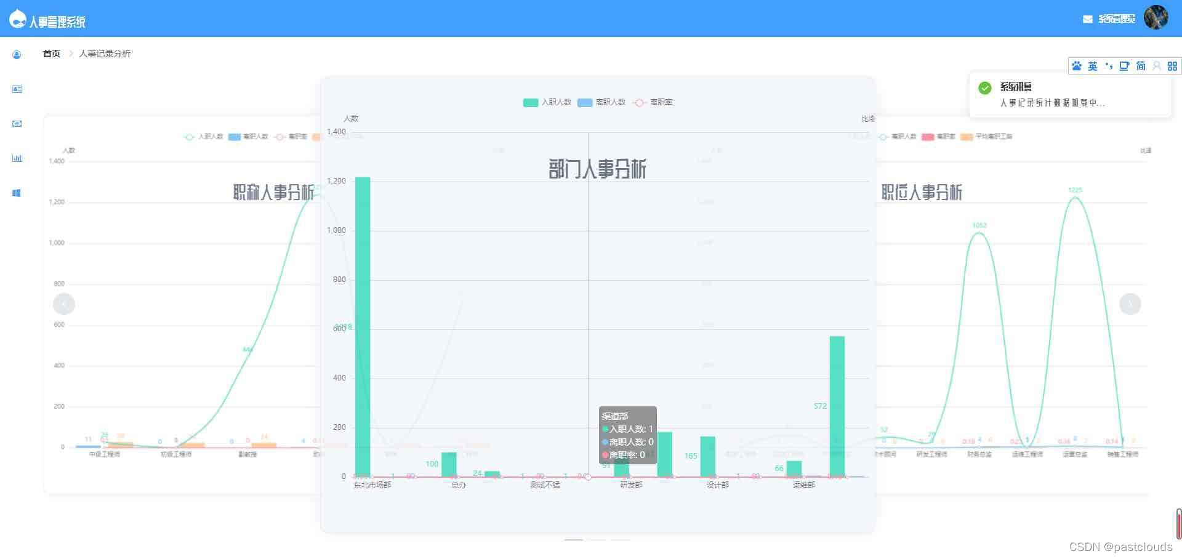1182x559 pixels.
Task: Click the 东北市场部 axis label
Action: [x=372, y=485]
